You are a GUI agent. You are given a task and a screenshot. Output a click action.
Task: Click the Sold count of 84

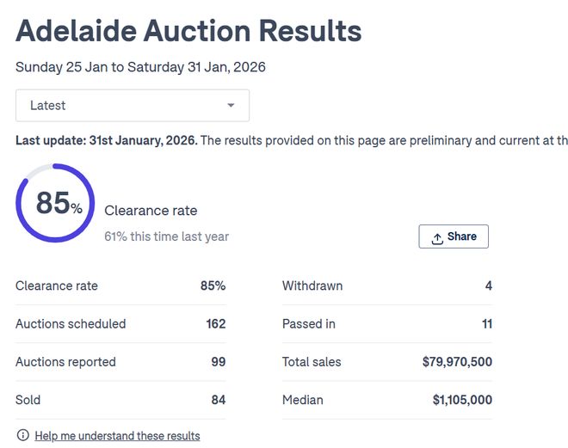(218, 400)
